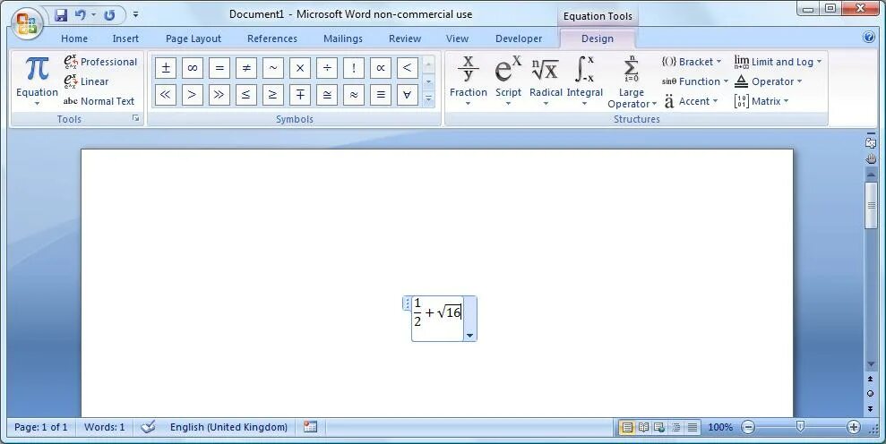Insert the less-than symbol

click(x=407, y=68)
